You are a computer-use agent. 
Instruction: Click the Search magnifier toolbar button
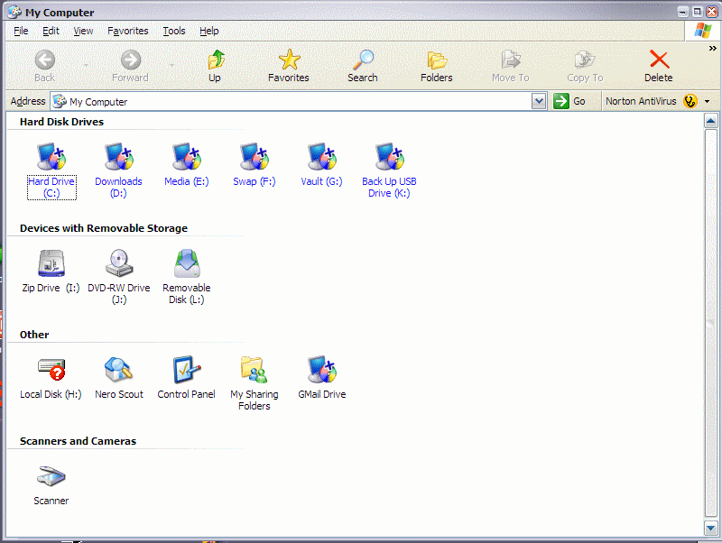pyautogui.click(x=363, y=66)
